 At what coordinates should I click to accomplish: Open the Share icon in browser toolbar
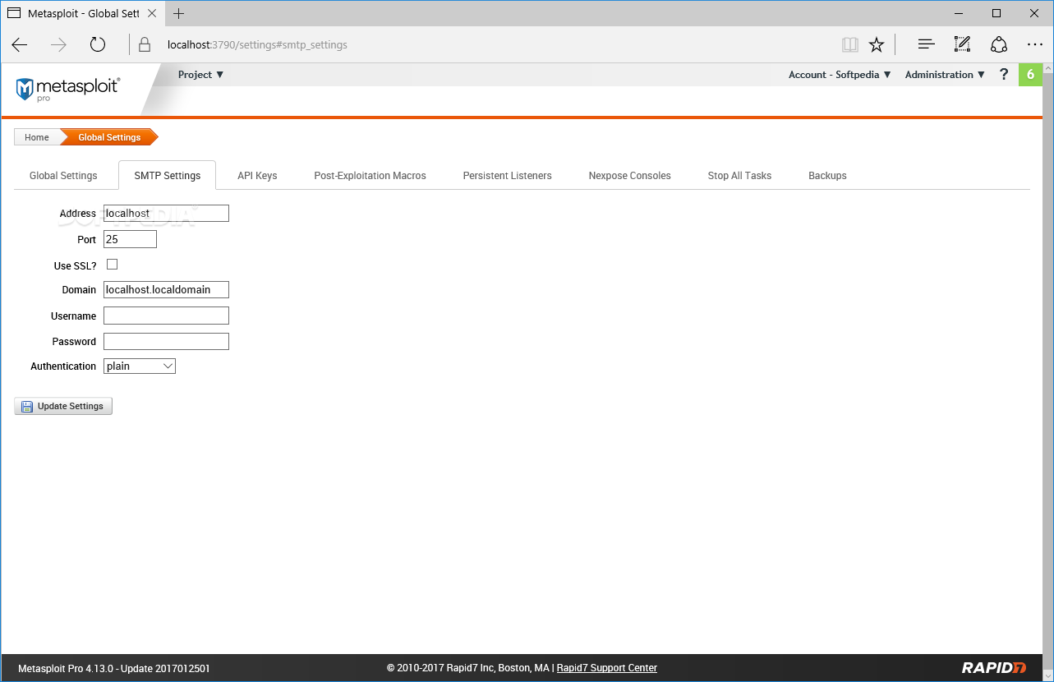click(x=999, y=44)
